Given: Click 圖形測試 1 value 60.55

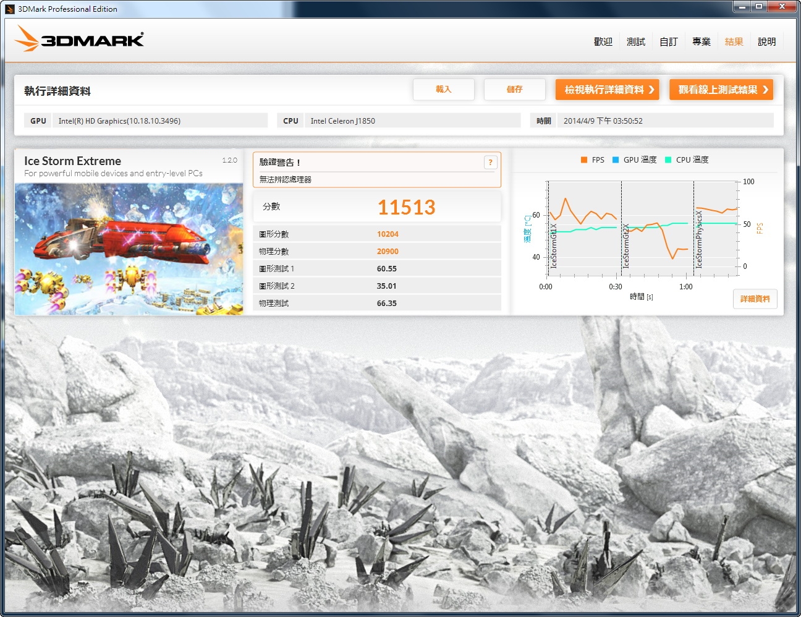Looking at the screenshot, I should coord(387,268).
